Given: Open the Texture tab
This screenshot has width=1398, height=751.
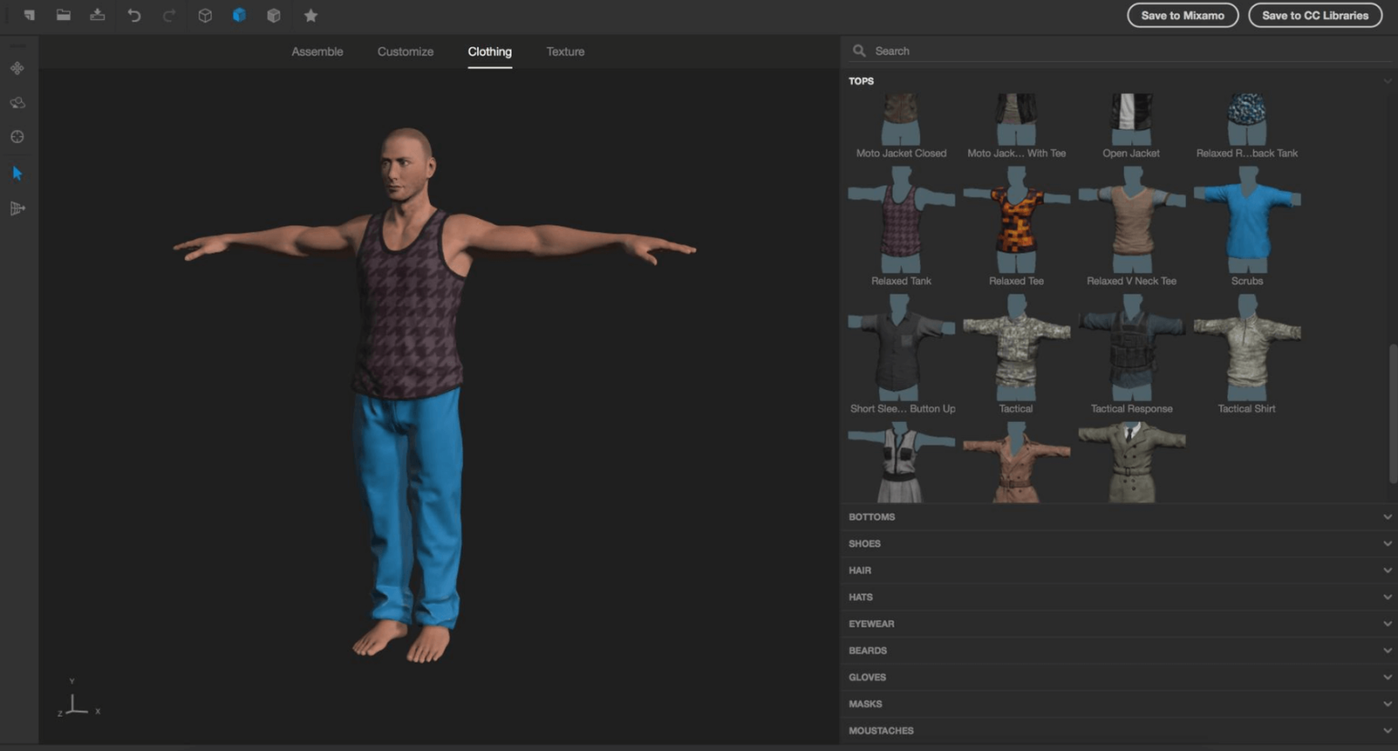Looking at the screenshot, I should click(x=565, y=52).
